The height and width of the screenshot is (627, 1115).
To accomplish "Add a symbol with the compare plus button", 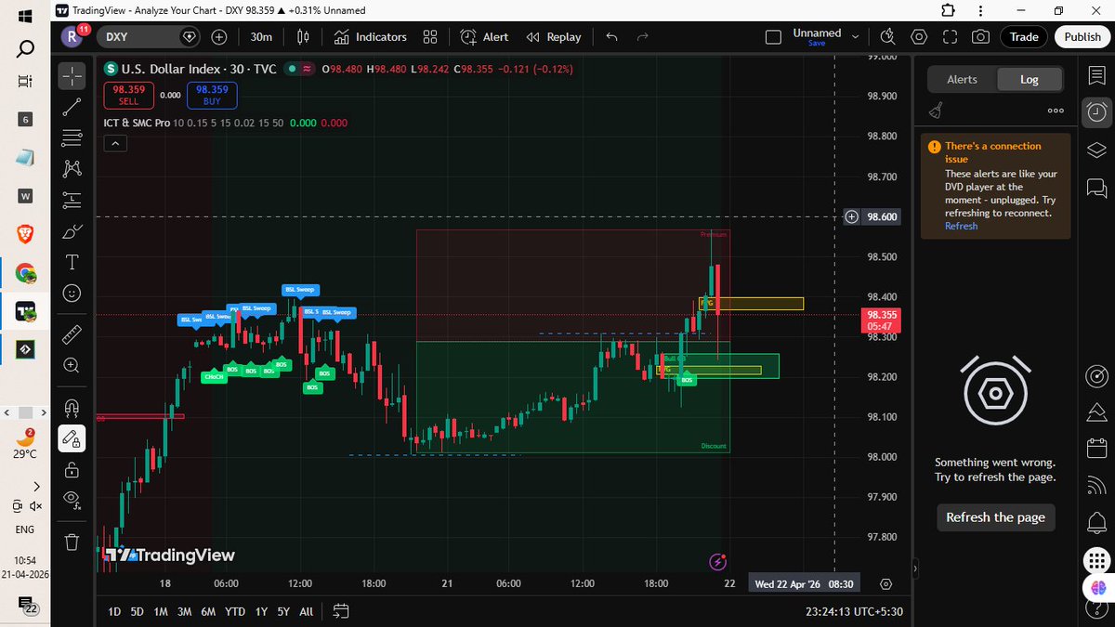I will pos(219,37).
